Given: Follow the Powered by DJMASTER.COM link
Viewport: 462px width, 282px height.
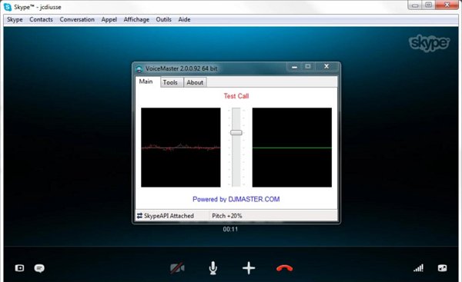Looking at the screenshot, I should (236, 199).
